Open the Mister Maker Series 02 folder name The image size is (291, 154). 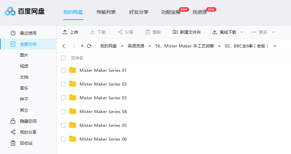tap(103, 84)
